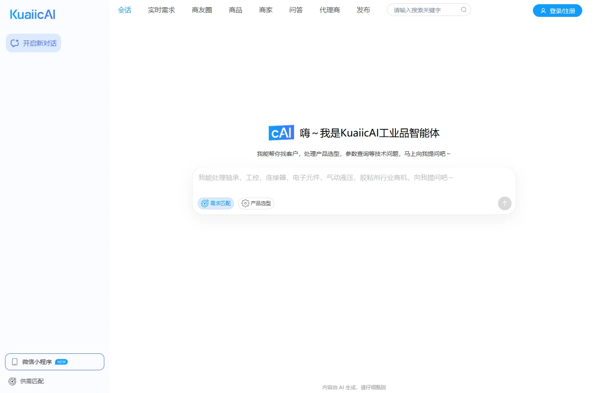Open 微信小程序 entry
The height and width of the screenshot is (393, 599).
[55, 362]
